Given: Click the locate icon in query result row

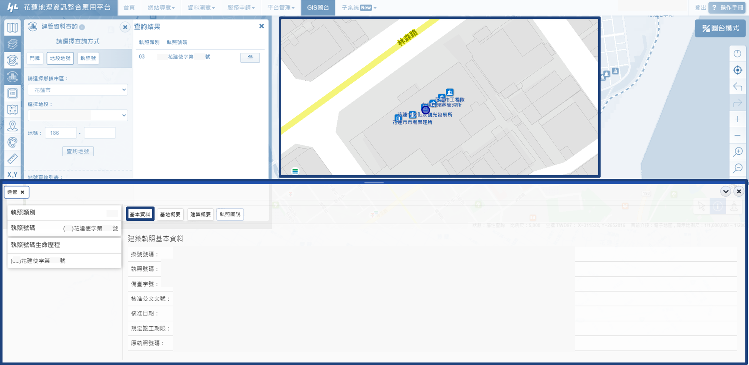Looking at the screenshot, I should tap(250, 57).
